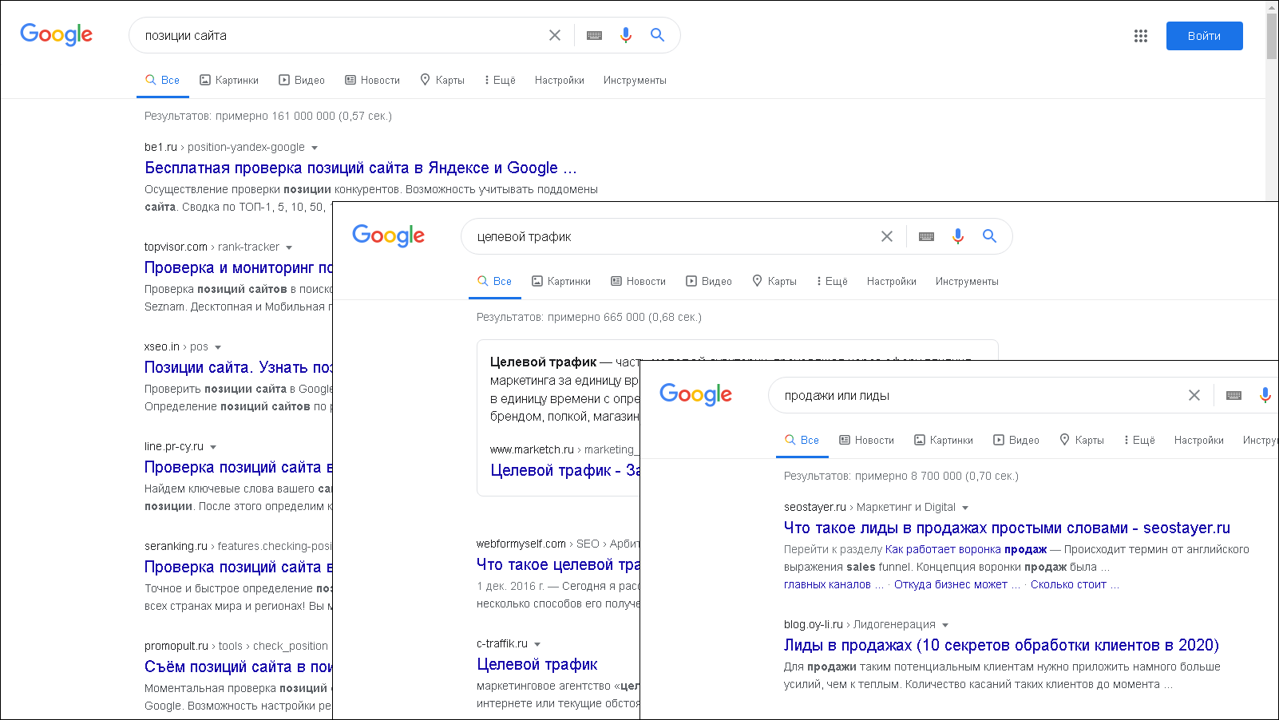Expand the 'Ещё' menu in the 'позиции сайта' results
Screen dimensions: 1279x720
point(500,81)
